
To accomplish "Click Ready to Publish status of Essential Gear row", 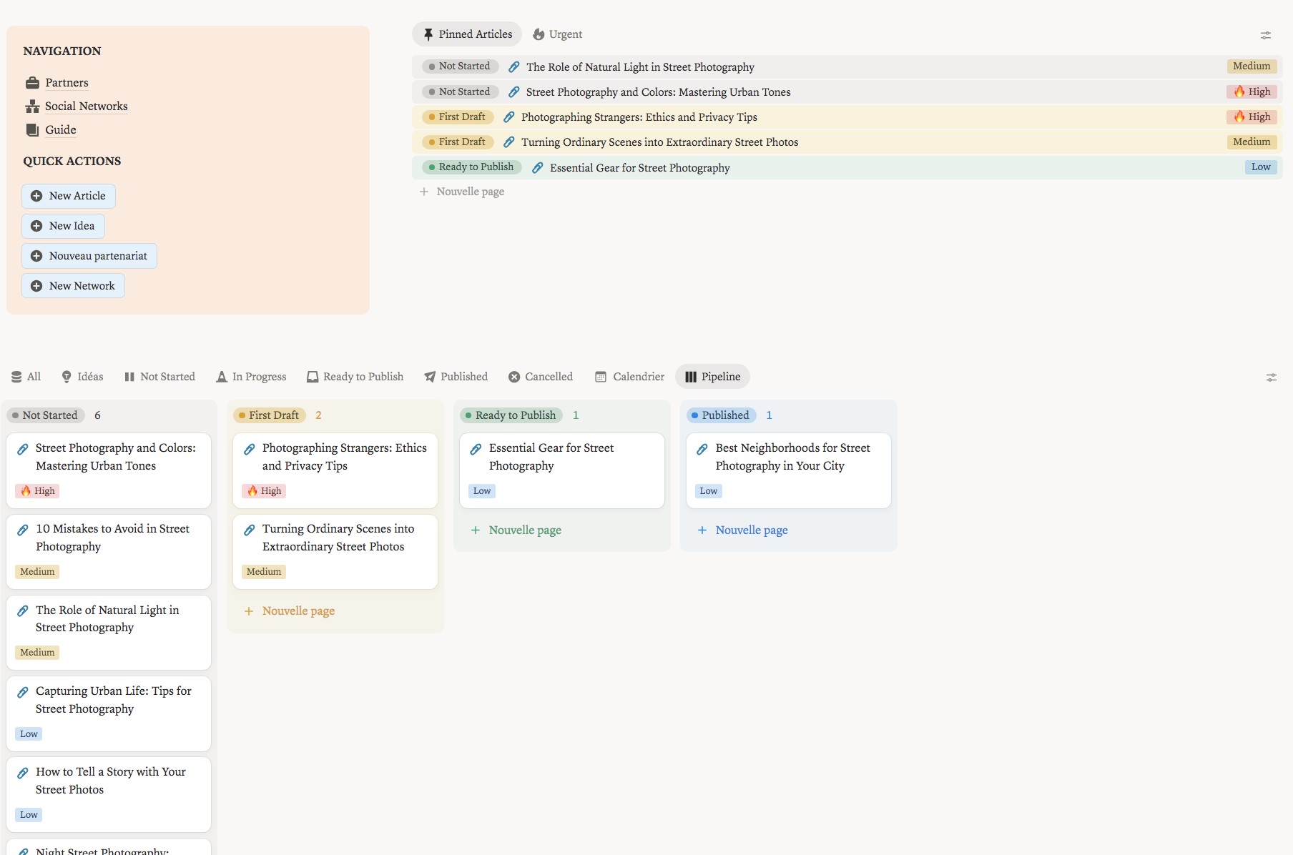I will (x=472, y=167).
